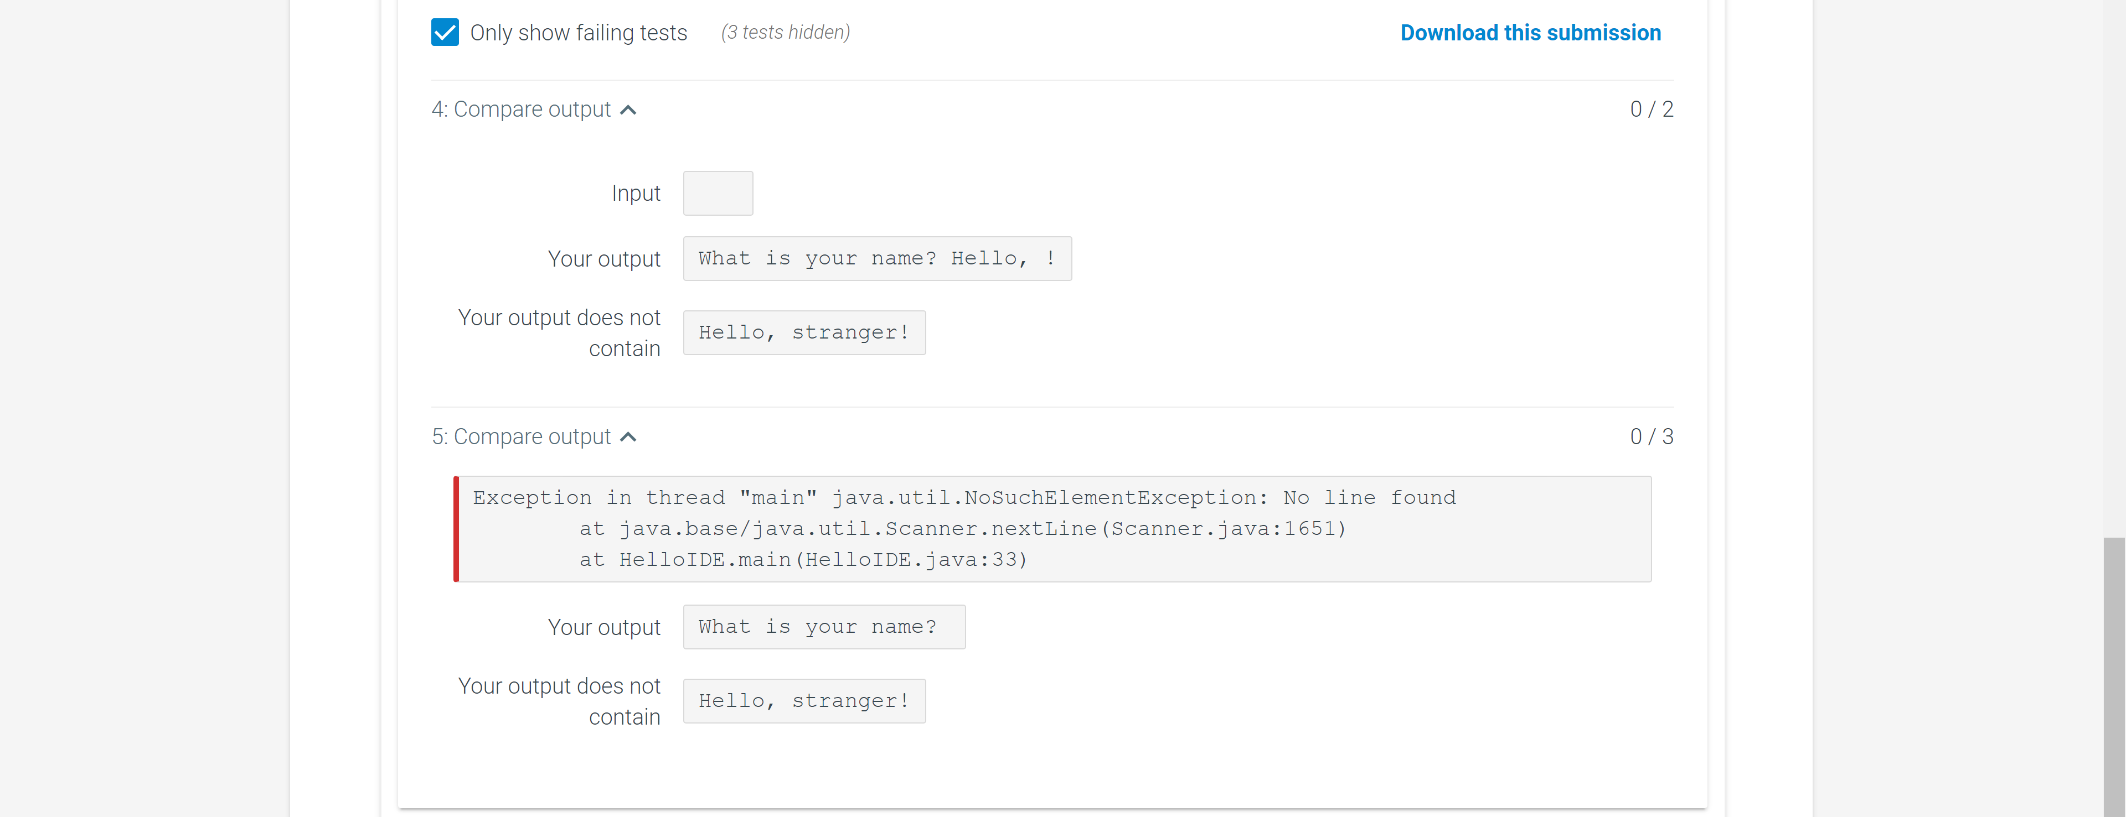Select test 5's 'What is your name?' output box

click(823, 627)
